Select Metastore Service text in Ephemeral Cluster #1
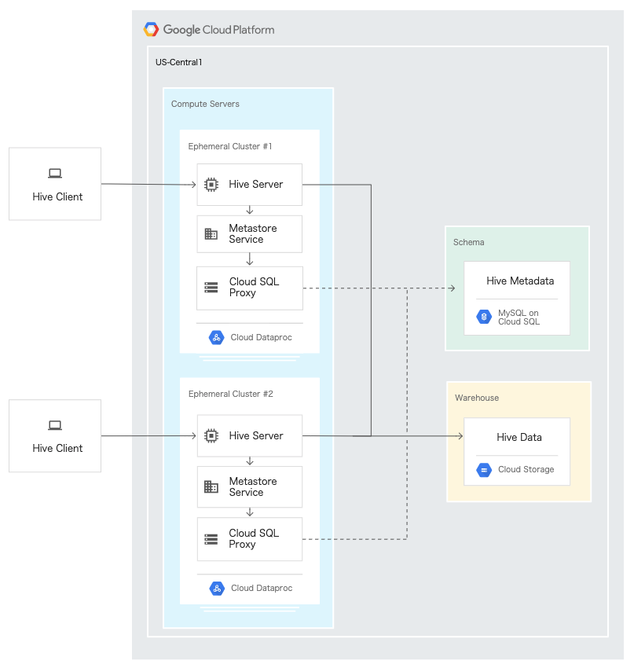 [x=253, y=233]
